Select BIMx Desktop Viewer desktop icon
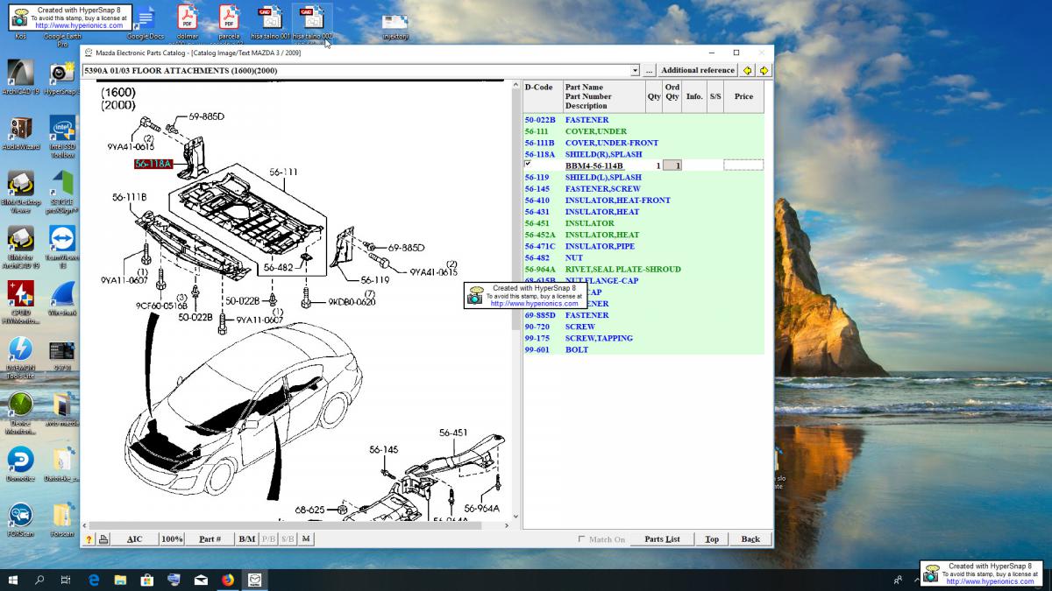Viewport: 1052px width, 591px height. pyautogui.click(x=21, y=193)
